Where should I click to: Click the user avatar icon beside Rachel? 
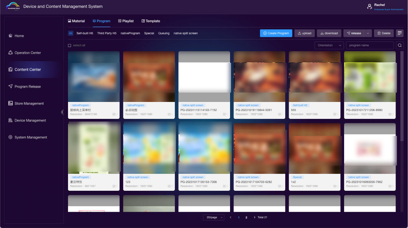[x=369, y=6]
